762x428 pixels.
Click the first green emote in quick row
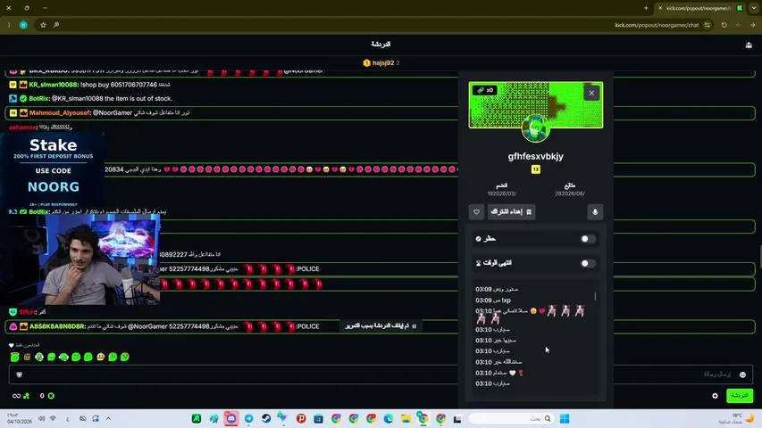tap(15, 358)
